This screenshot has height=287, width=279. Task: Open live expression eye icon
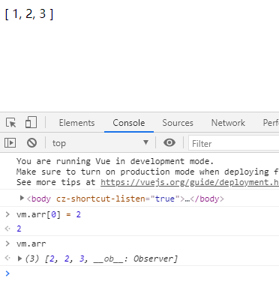[169, 142]
